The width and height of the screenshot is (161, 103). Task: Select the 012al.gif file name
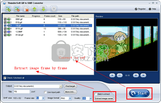19,35
